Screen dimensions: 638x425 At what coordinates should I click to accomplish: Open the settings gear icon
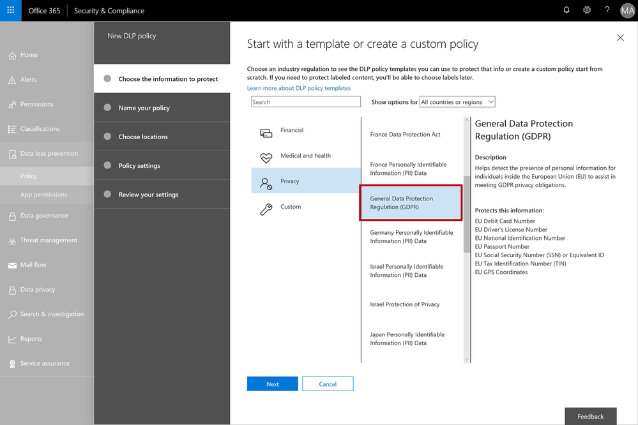(587, 10)
